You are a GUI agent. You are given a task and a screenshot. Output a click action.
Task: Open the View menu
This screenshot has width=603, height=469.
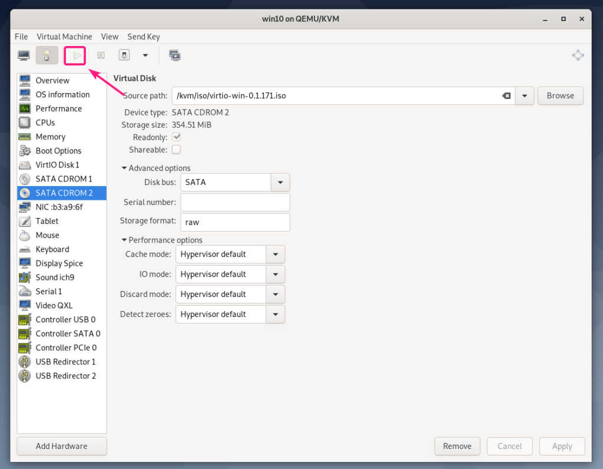pyautogui.click(x=110, y=37)
